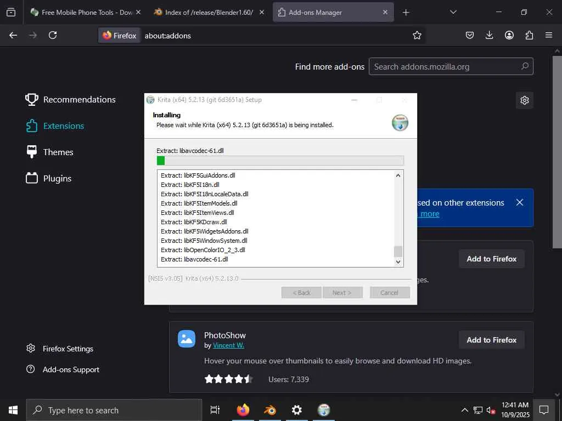This screenshot has width=562, height=421.
Task: Open the Firefox account icon
Action: pos(509,35)
